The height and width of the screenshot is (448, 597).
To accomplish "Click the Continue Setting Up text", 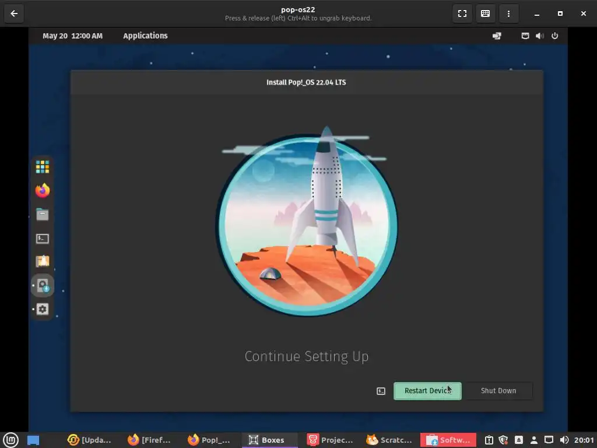I will pyautogui.click(x=307, y=356).
